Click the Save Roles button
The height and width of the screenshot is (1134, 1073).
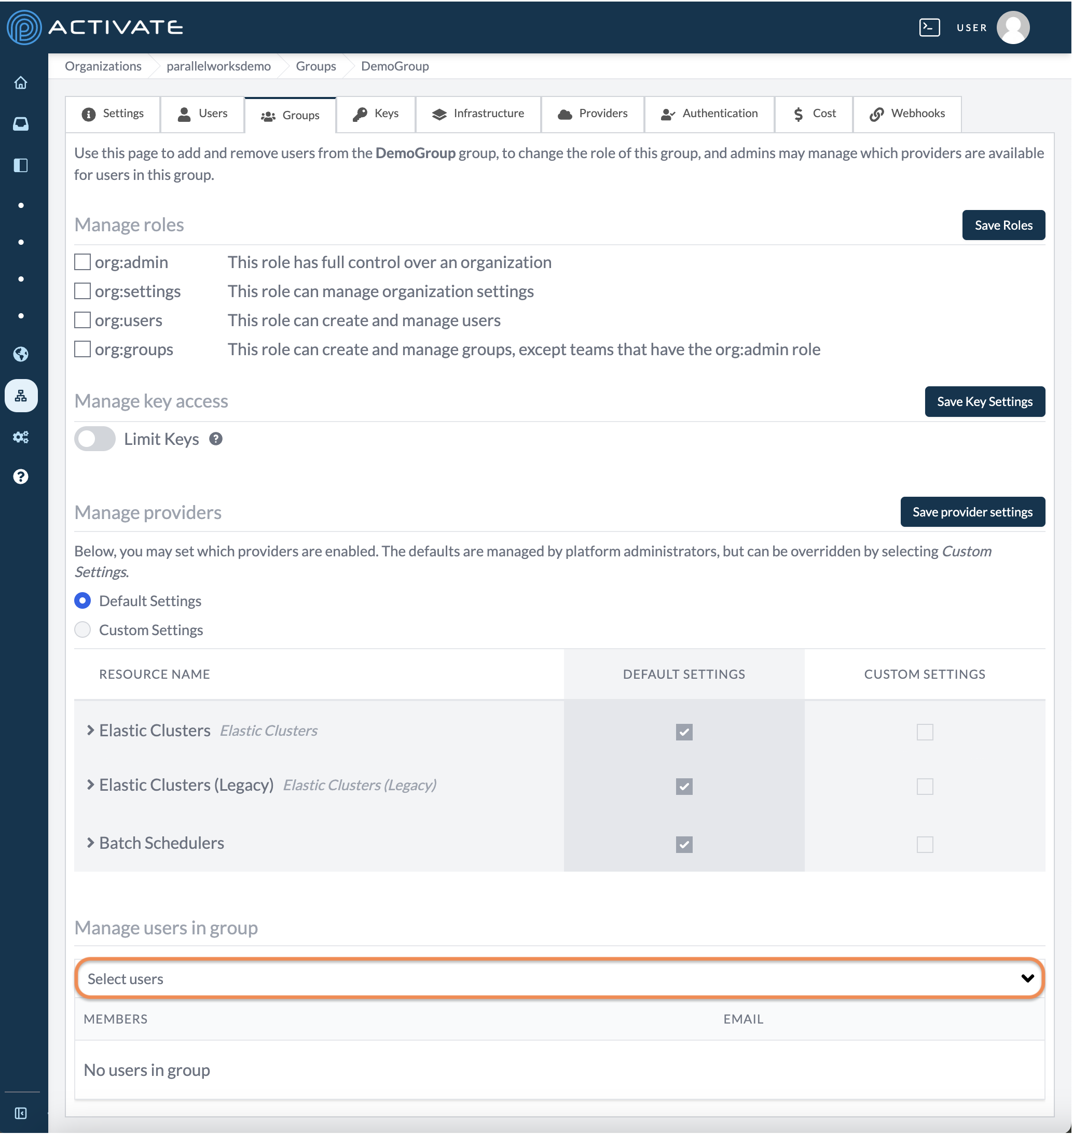pos(1003,225)
